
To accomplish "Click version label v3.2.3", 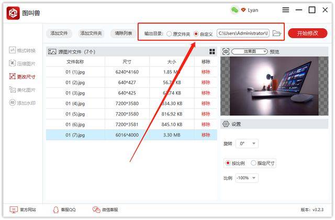I will point(318,210).
